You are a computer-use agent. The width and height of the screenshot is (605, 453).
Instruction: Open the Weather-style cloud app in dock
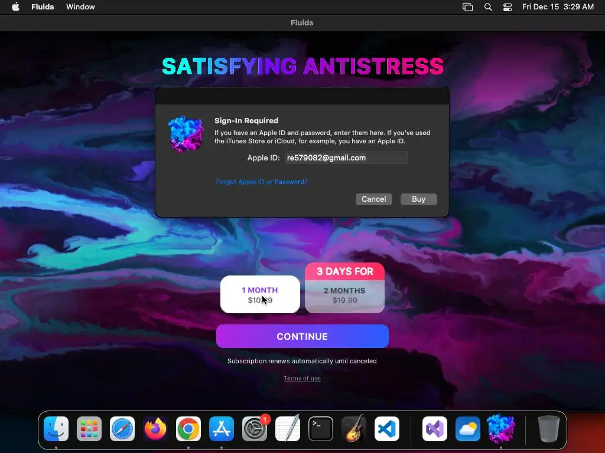468,429
